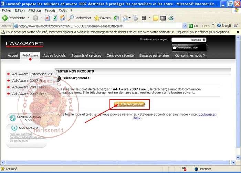Open the Messenger people icon
Image resolution: width=241 pixels, height=173 pixels.
click(171, 18)
